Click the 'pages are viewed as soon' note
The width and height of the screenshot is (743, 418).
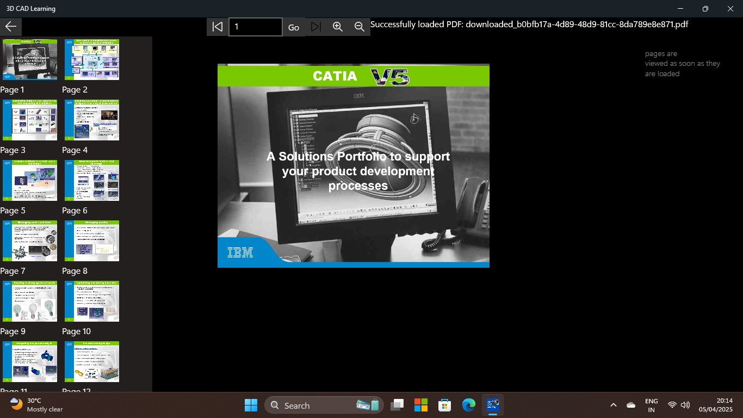[x=683, y=64]
